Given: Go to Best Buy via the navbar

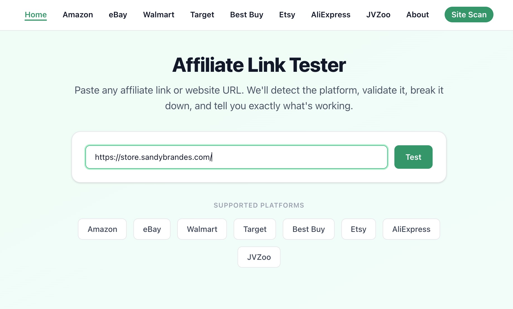Looking at the screenshot, I should pyautogui.click(x=246, y=15).
